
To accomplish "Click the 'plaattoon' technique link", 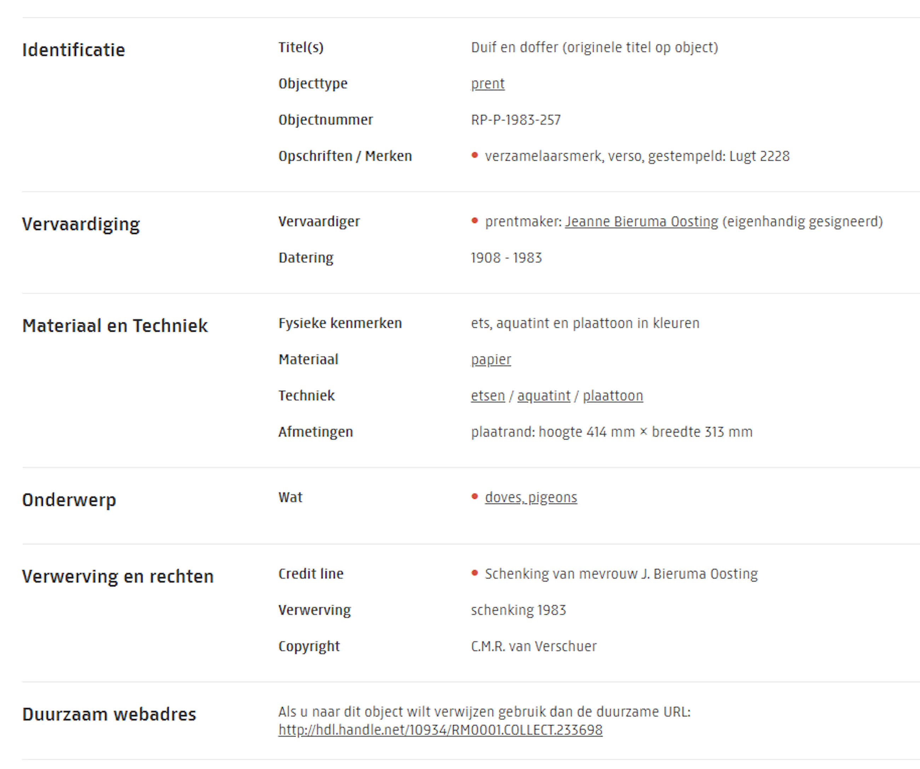I will [613, 395].
